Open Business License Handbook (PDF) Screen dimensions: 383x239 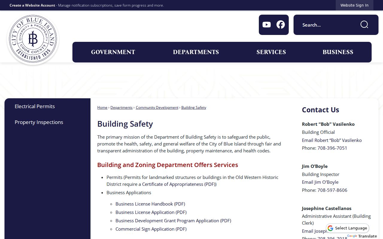point(150,204)
